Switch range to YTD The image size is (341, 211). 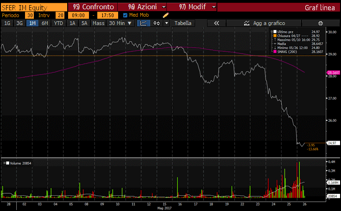click(x=58, y=23)
